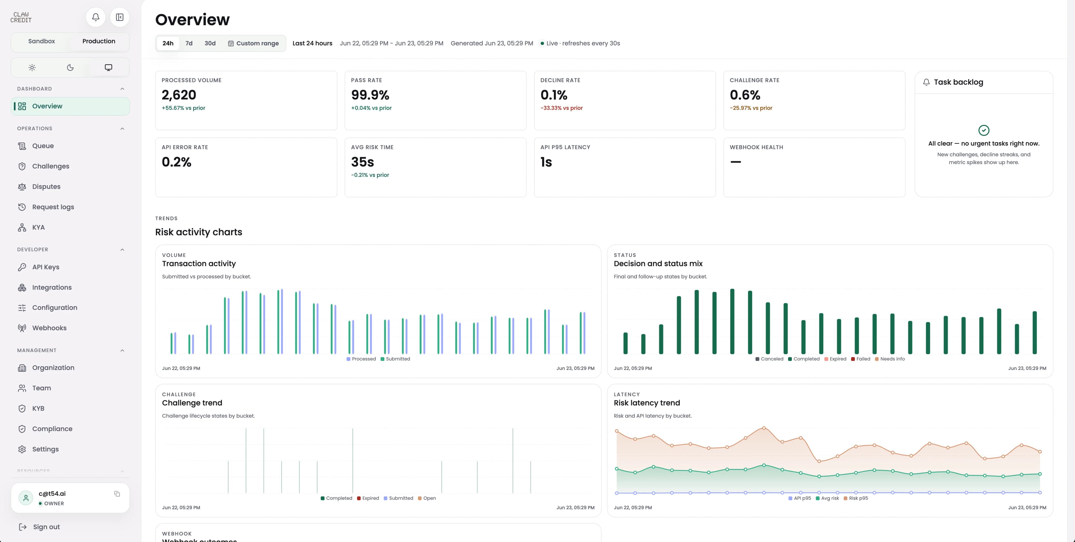
Task: Click the KYA network icon
Action: pyautogui.click(x=22, y=227)
